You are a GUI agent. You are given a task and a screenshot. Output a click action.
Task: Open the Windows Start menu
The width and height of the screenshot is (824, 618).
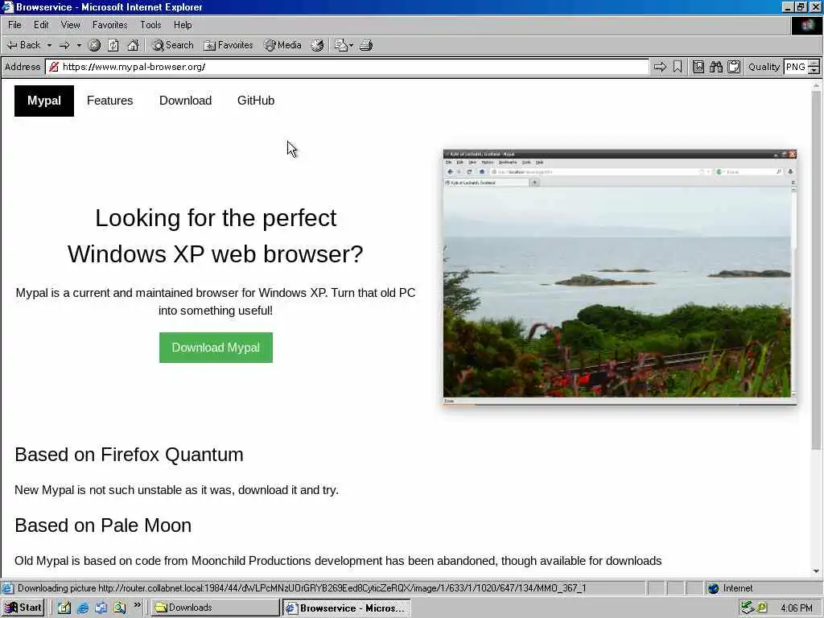pos(23,608)
